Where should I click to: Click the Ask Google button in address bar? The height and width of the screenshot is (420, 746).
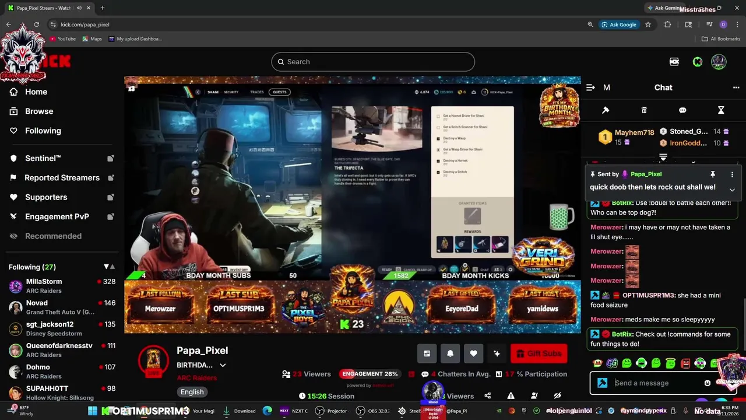point(619,24)
